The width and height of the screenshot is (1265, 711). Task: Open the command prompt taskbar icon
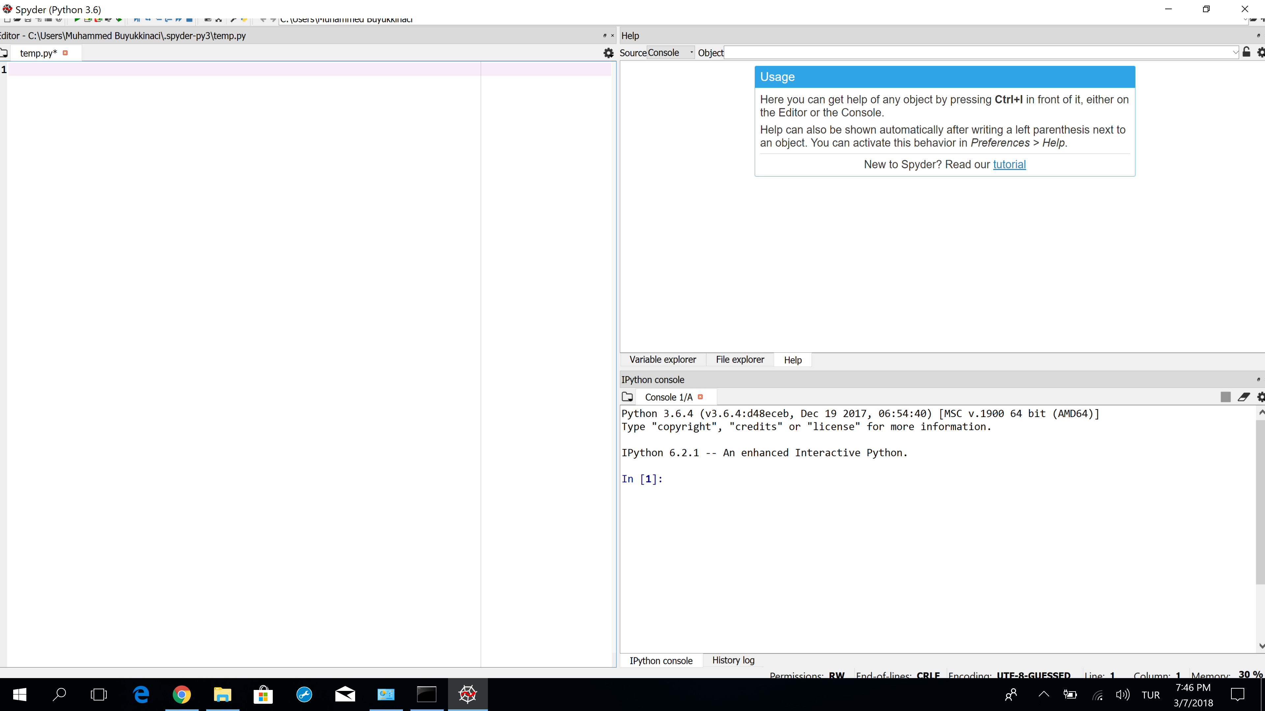(426, 695)
